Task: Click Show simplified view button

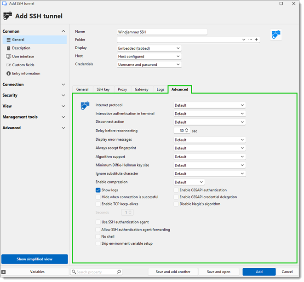Action: 34,259
